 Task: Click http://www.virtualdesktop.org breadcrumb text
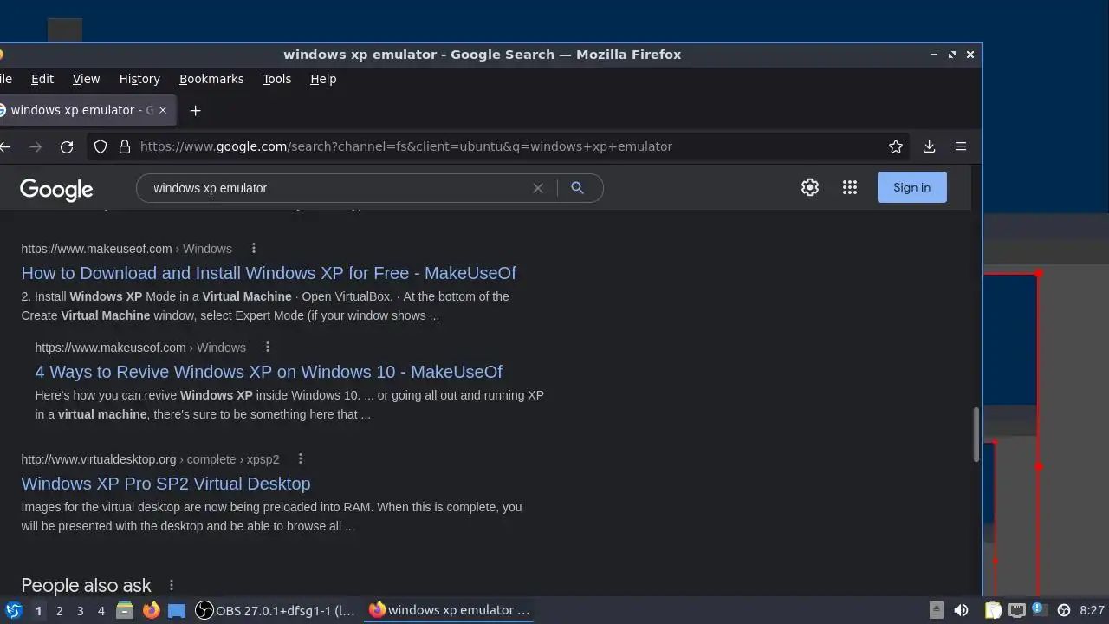click(x=98, y=459)
